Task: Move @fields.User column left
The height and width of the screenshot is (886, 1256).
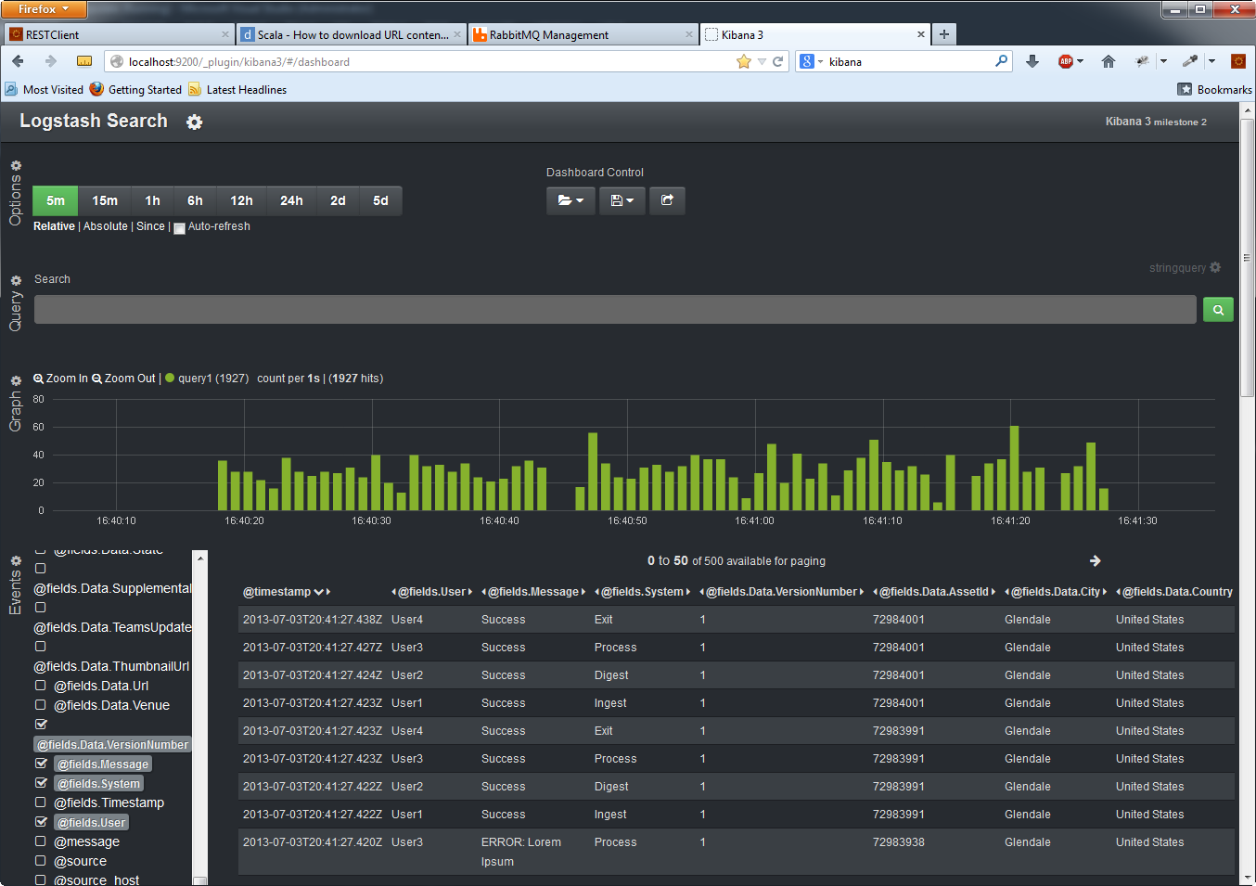Action: coord(394,592)
